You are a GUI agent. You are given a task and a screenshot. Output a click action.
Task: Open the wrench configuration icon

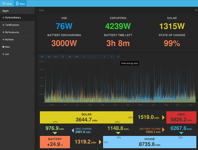196,10
